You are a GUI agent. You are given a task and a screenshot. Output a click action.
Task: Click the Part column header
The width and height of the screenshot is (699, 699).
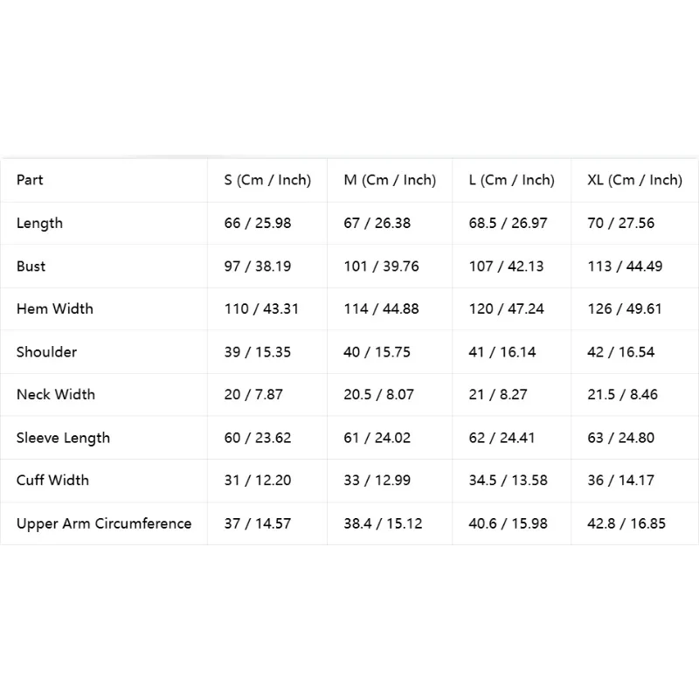pos(30,180)
